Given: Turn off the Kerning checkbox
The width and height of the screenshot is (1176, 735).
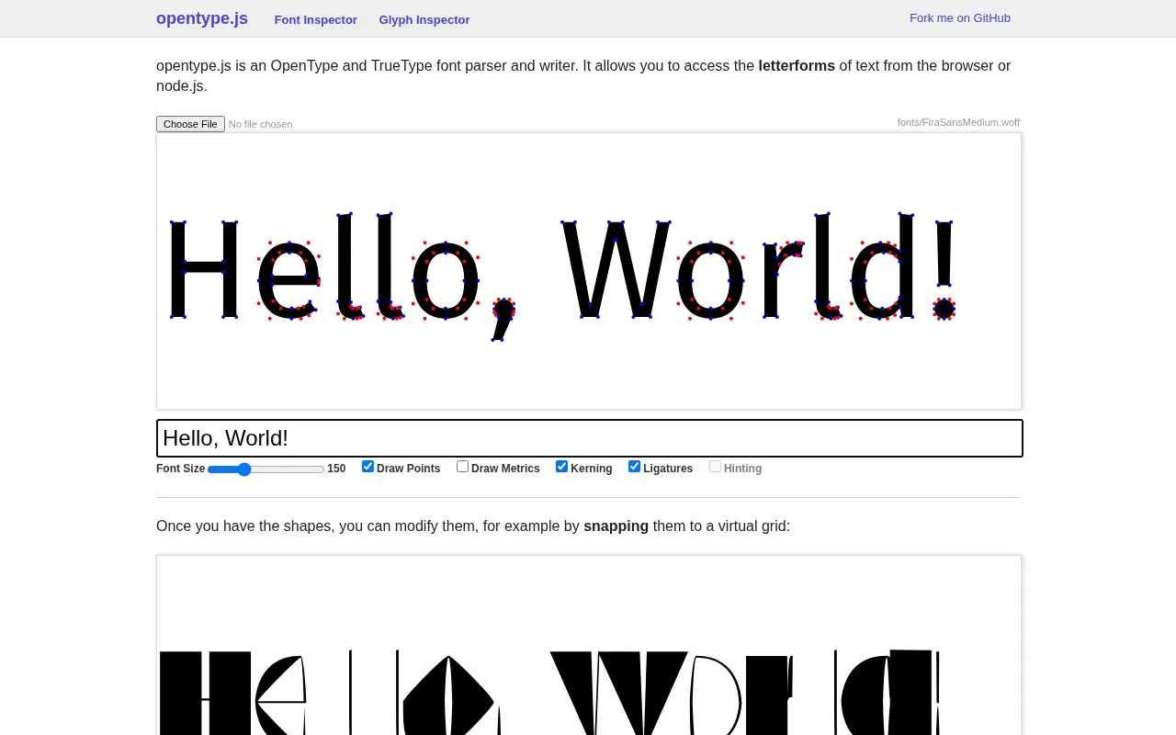Looking at the screenshot, I should (561, 467).
